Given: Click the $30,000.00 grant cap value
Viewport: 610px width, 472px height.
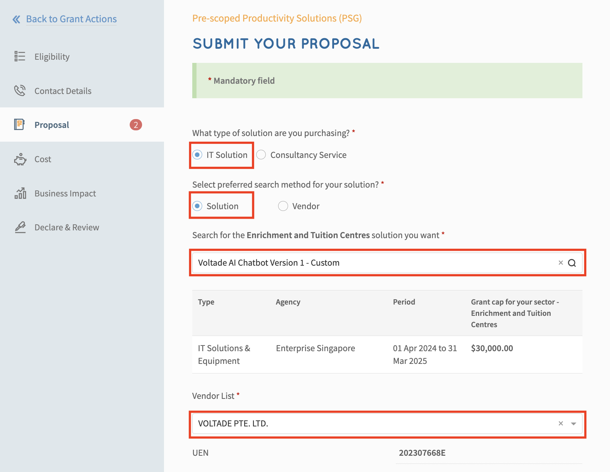Looking at the screenshot, I should click(x=492, y=348).
